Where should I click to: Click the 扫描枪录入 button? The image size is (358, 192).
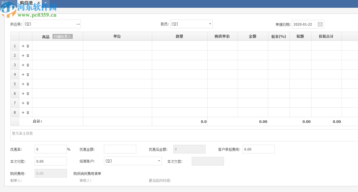coord(62,36)
